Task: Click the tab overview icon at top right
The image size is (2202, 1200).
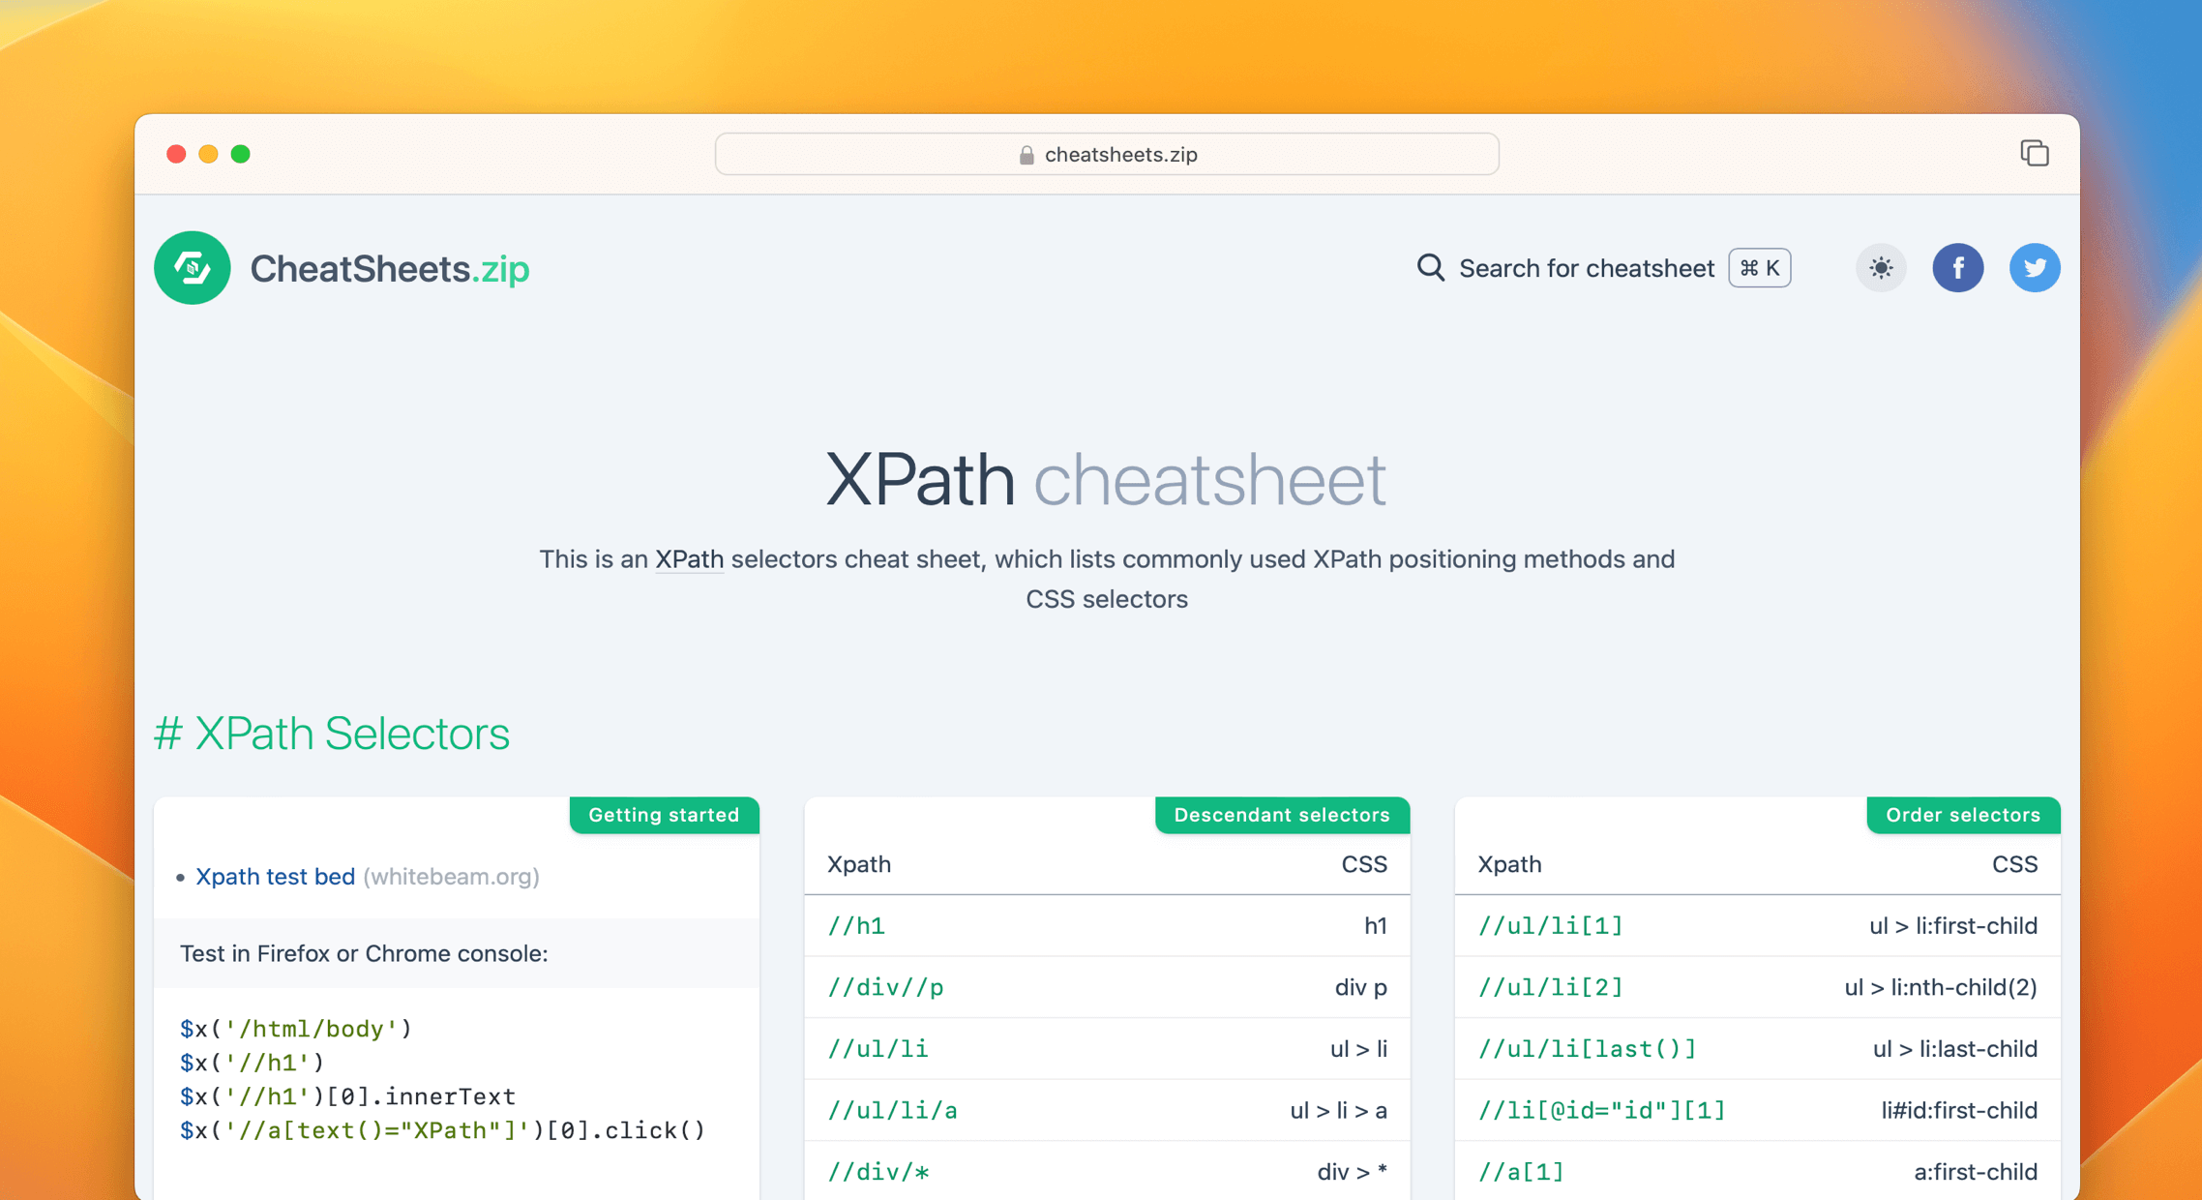Action: 2036,153
